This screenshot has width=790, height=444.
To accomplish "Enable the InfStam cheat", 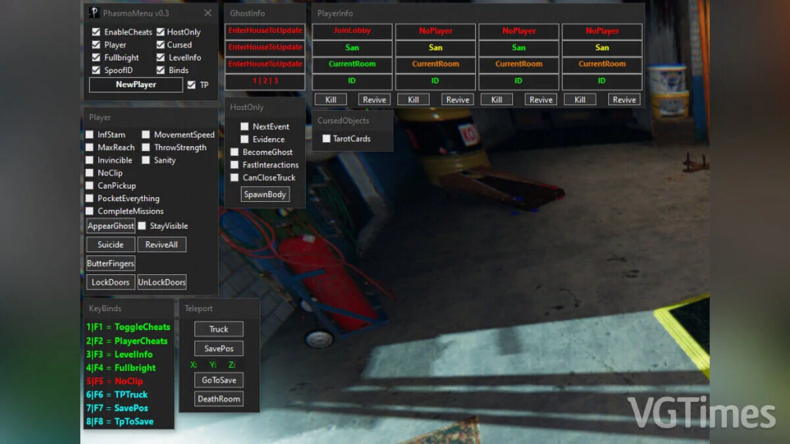I will [90, 134].
